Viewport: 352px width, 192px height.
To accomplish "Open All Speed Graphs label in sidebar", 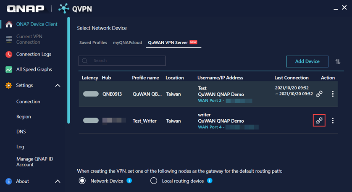I will tap(34, 69).
